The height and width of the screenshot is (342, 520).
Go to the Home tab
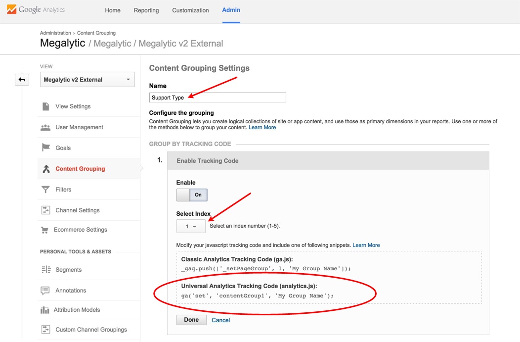pos(113,10)
